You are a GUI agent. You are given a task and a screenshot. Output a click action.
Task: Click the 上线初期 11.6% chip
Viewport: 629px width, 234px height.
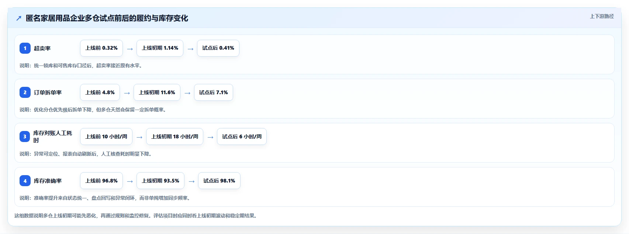[x=157, y=92]
